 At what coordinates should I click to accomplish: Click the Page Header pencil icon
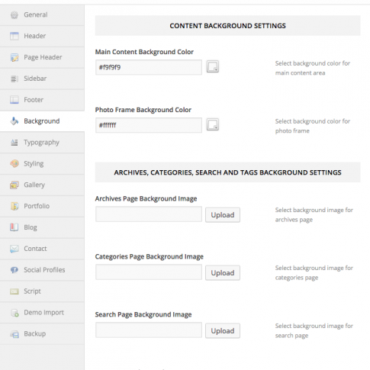(x=14, y=57)
